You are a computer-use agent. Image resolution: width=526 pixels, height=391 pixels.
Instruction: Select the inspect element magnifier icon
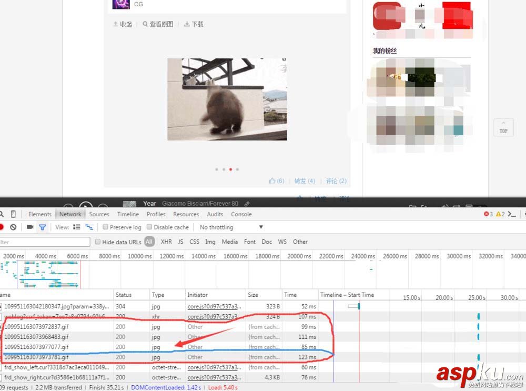[x=2, y=214]
